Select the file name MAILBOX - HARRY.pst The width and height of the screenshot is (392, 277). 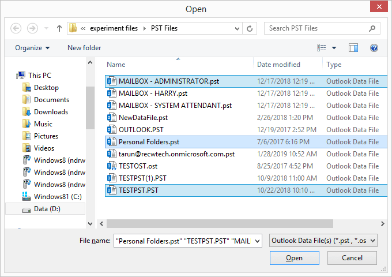(153, 93)
